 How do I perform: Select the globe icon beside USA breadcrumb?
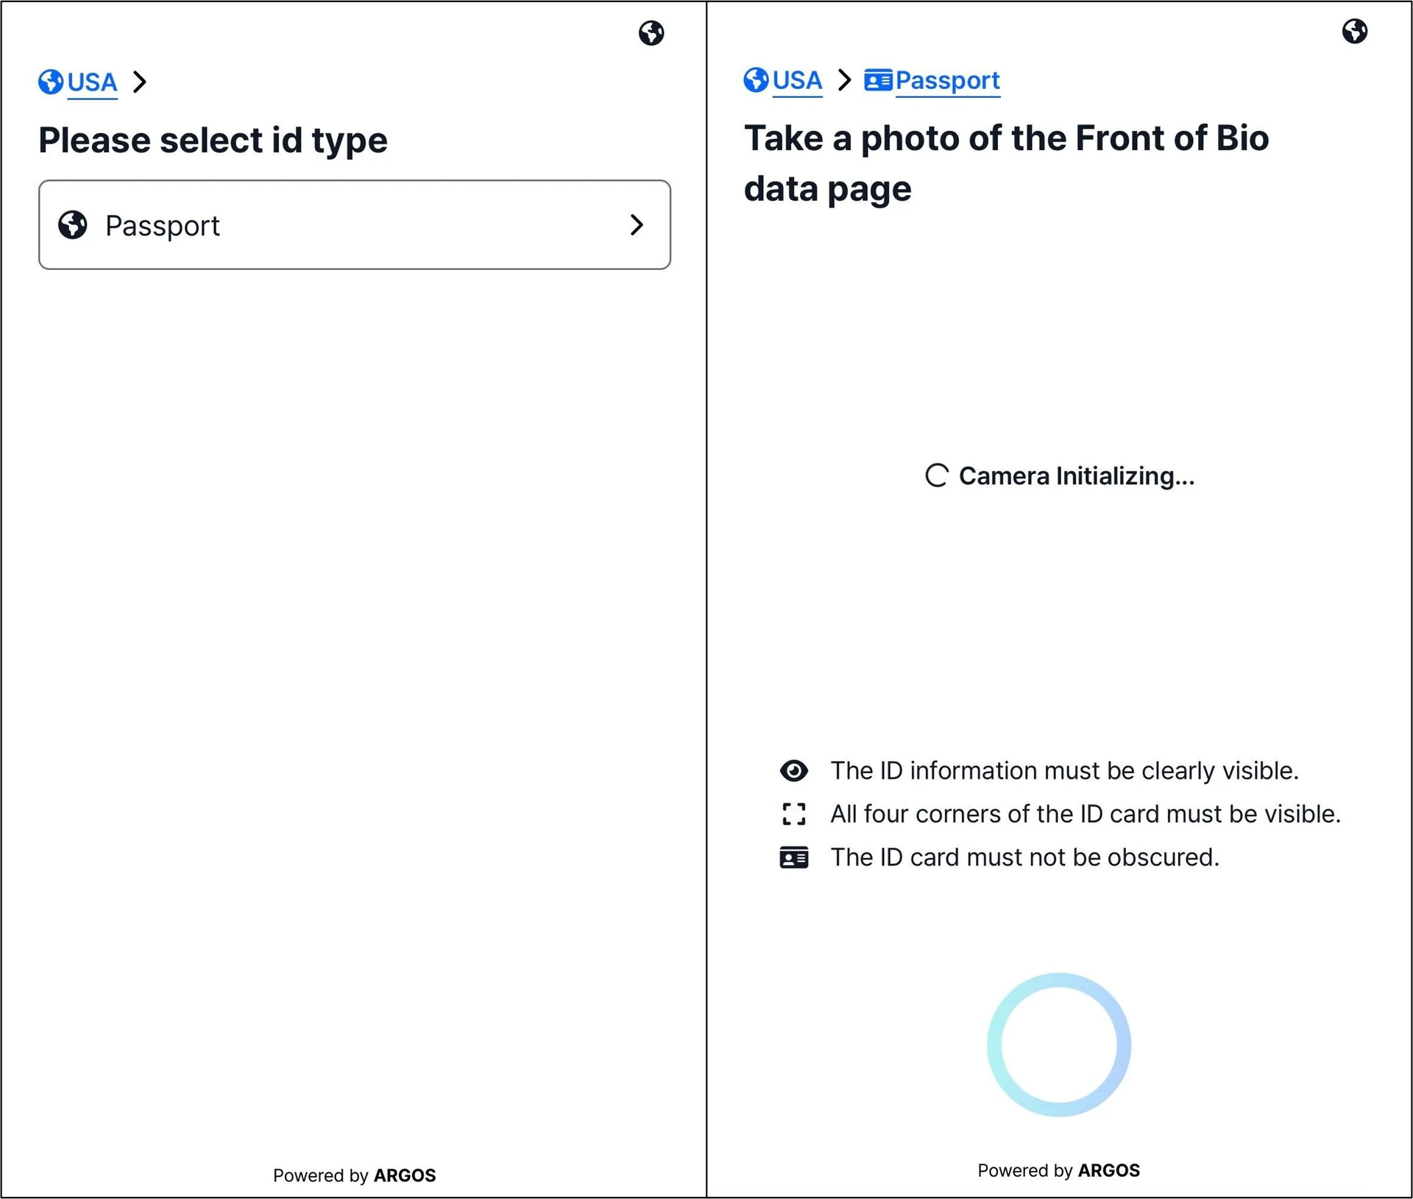click(49, 82)
